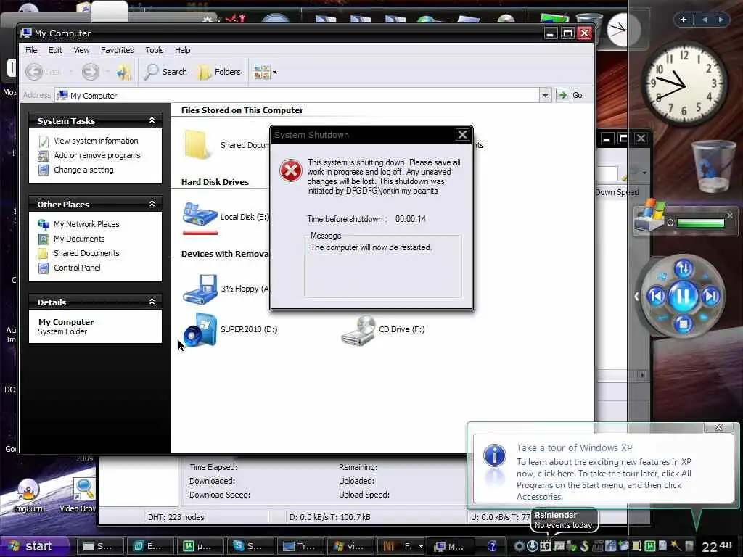Open the View menu
The image size is (743, 557).
point(81,50)
